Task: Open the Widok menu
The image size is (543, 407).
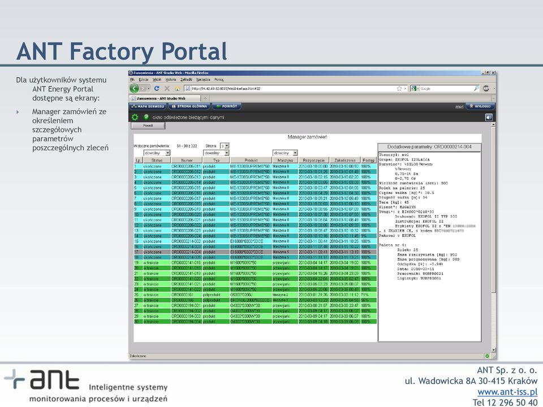Action: pyautogui.click(x=157, y=79)
